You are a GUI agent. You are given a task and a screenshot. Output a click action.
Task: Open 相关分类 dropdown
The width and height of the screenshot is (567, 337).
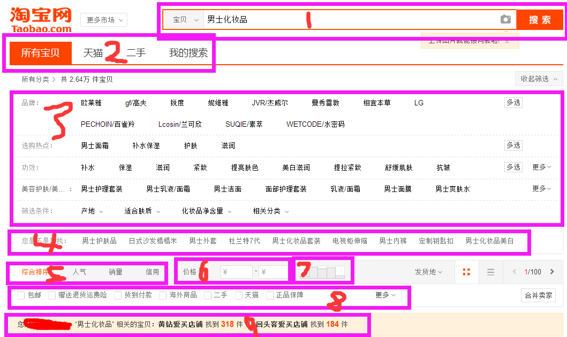coord(271,211)
